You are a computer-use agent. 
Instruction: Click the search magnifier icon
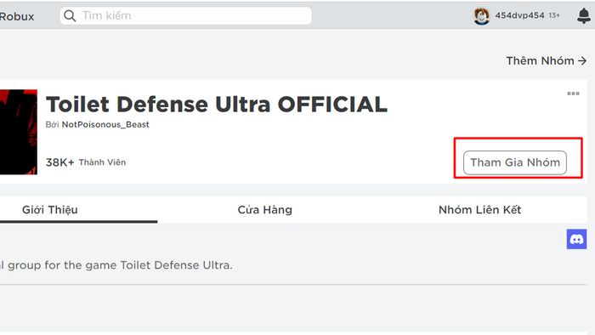click(70, 16)
